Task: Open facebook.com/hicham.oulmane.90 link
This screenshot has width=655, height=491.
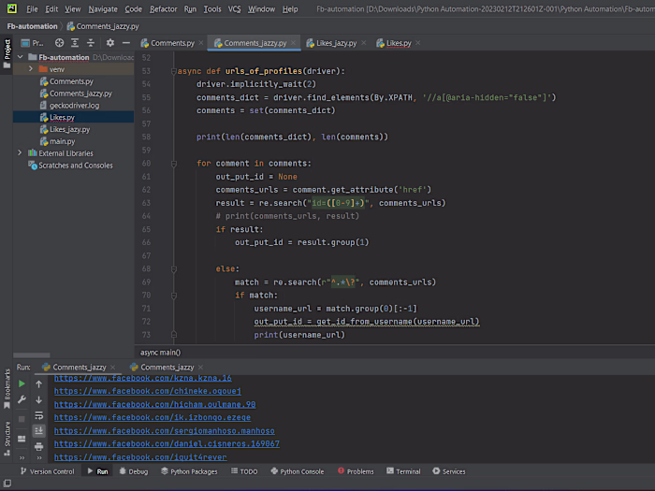Action: click(x=154, y=404)
